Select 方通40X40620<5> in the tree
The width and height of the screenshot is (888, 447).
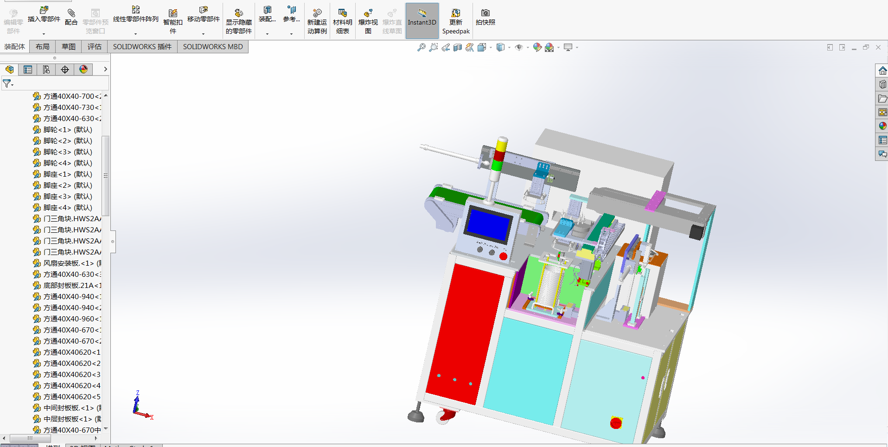(x=67, y=397)
